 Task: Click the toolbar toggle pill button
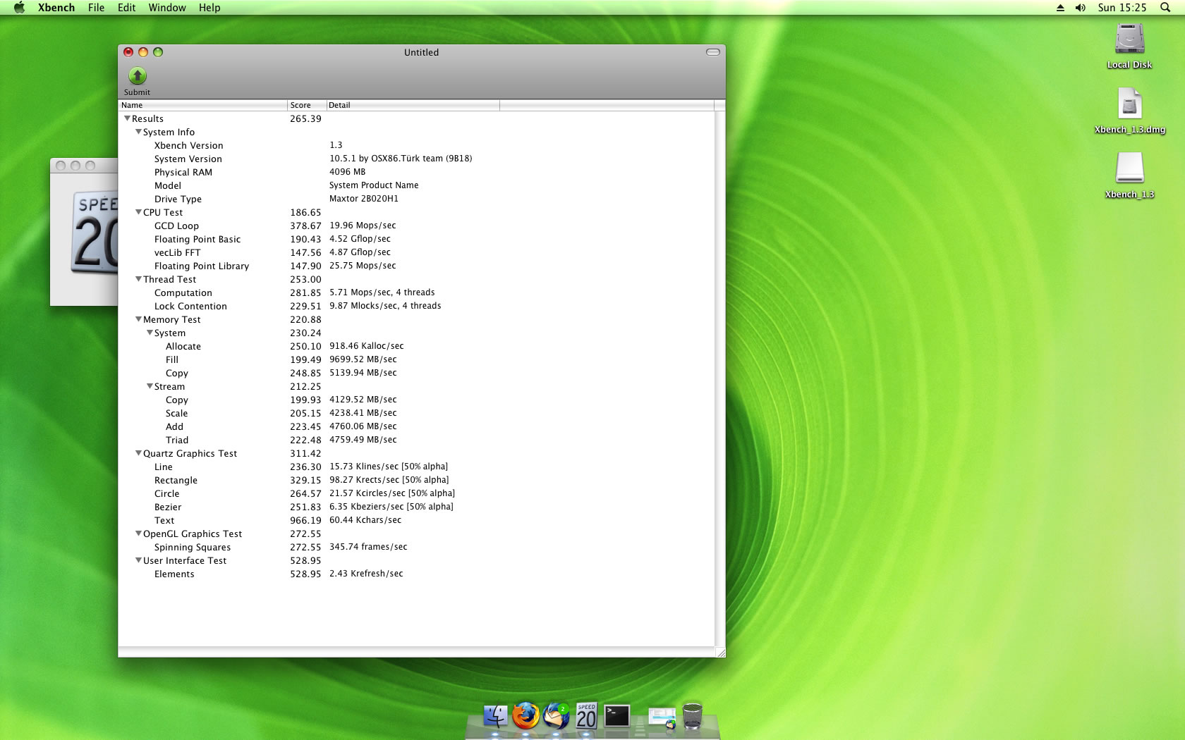713,52
